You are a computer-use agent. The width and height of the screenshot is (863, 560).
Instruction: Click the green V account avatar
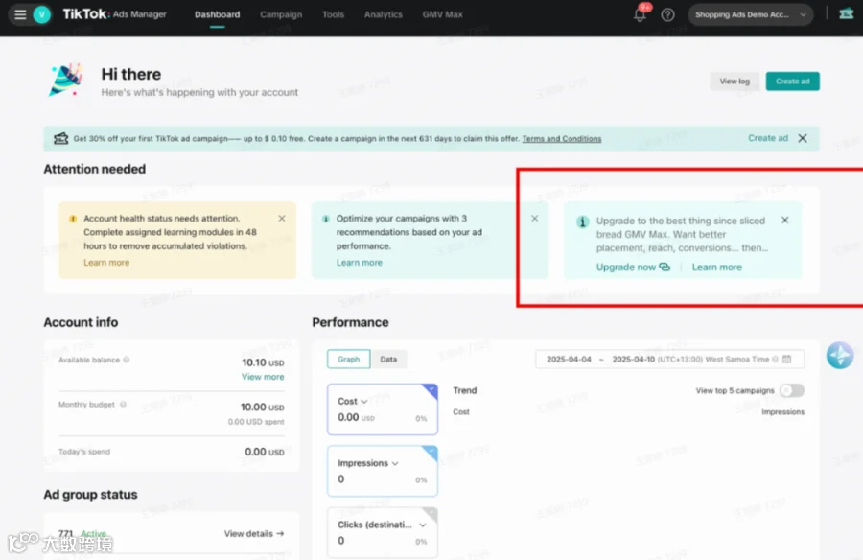[42, 14]
